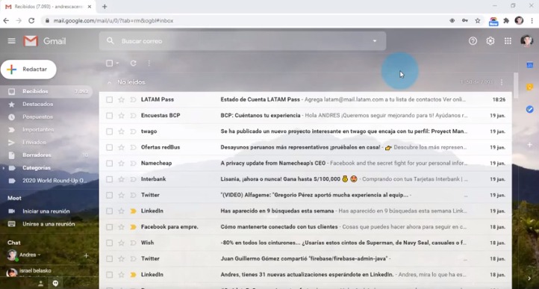Open the Borradores folder

[x=37, y=155]
